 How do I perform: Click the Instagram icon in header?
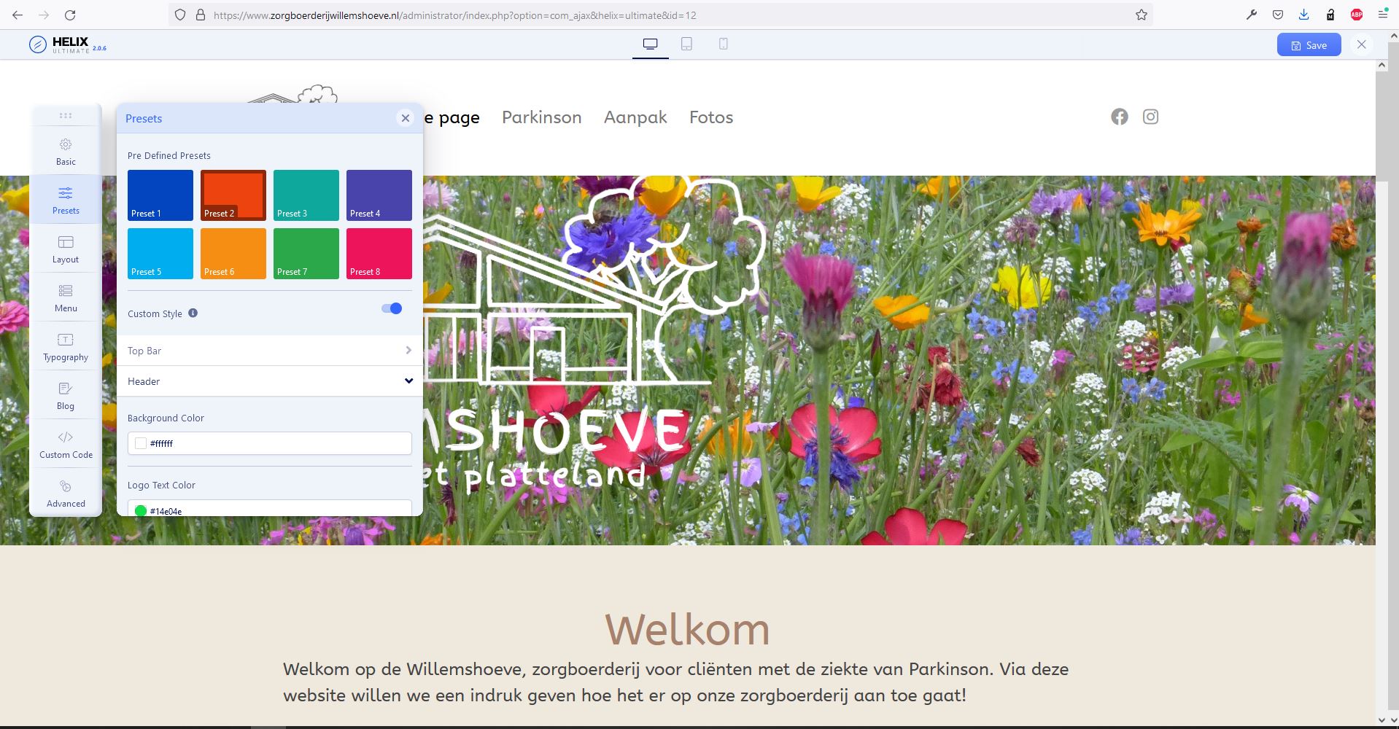[1150, 117]
